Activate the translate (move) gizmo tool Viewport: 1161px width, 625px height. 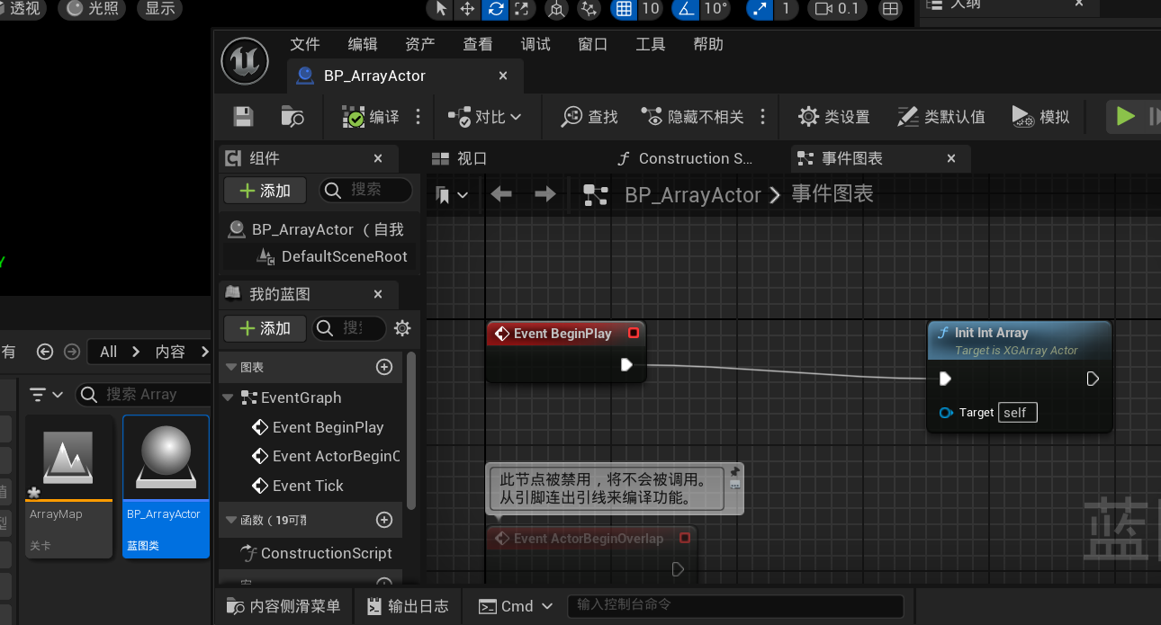(x=468, y=9)
